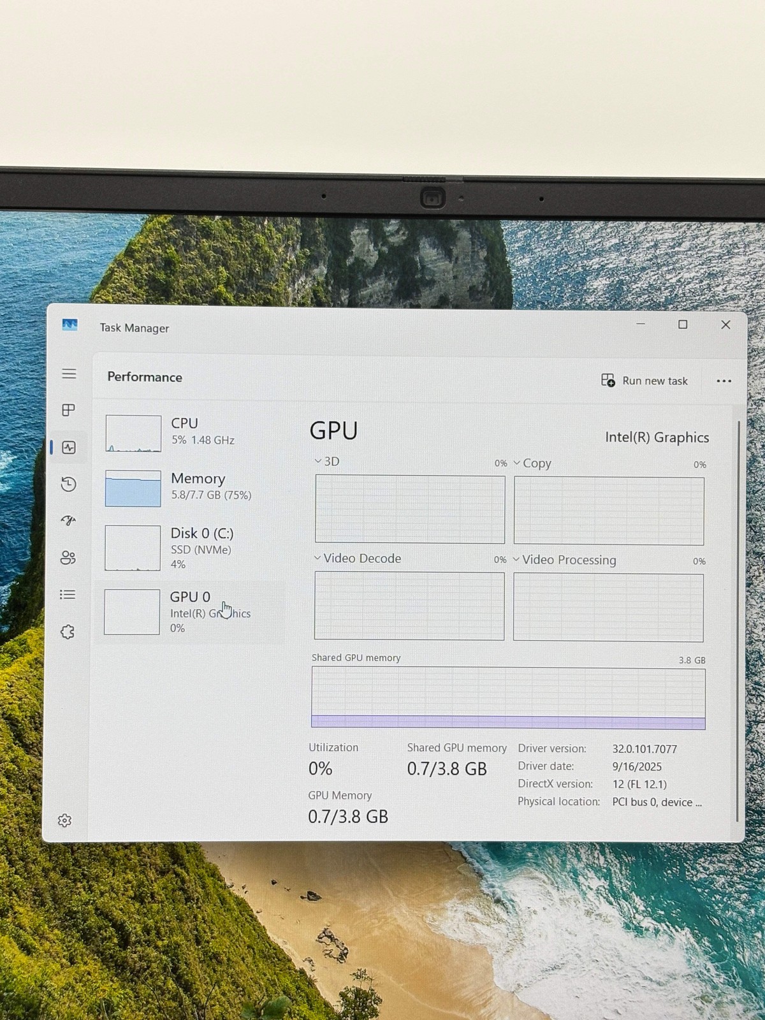Select the Performance page icon
Viewport: 765px width, 1020px height.
(69, 448)
